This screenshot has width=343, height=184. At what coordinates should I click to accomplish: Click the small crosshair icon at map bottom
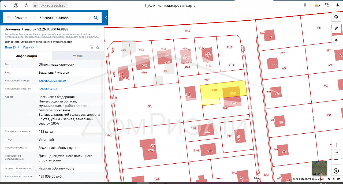(x=333, y=179)
